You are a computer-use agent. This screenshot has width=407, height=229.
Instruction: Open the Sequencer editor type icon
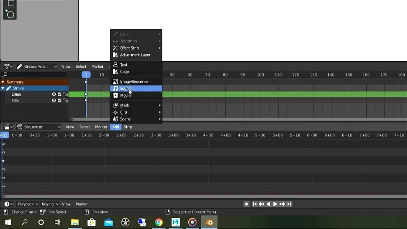pyautogui.click(x=8, y=127)
